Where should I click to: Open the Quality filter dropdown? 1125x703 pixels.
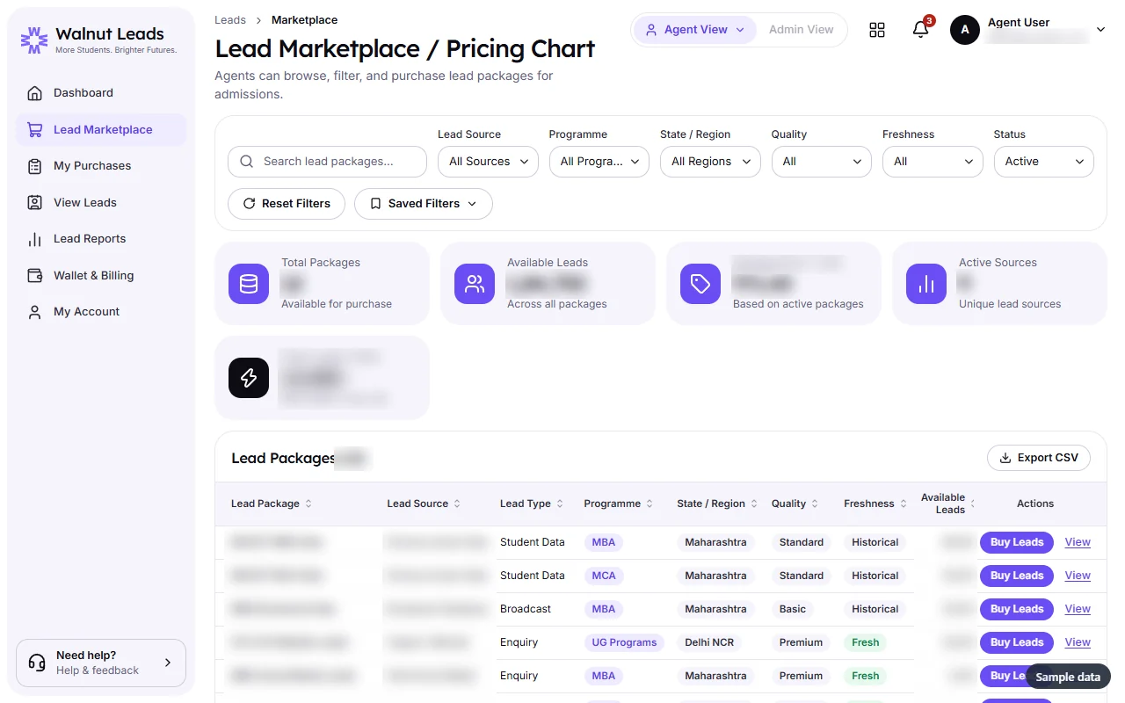822,162
